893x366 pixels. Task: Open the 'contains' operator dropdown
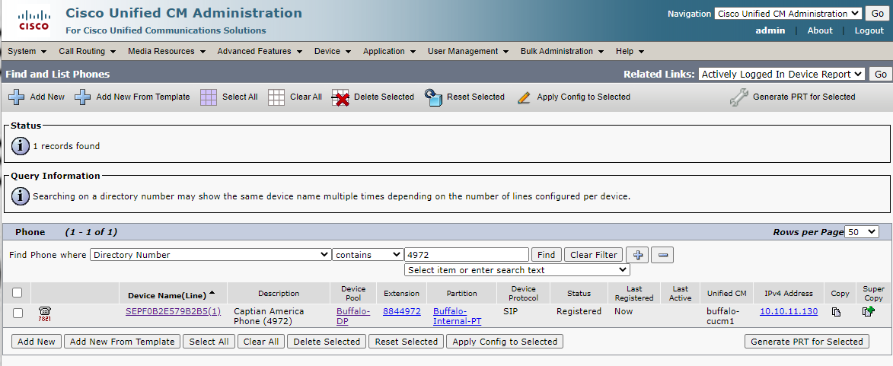point(368,255)
